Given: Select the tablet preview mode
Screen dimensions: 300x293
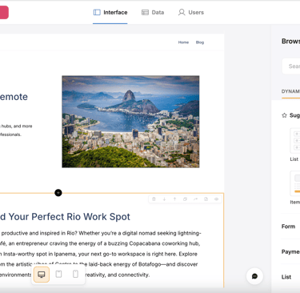Looking at the screenshot, I should tap(58, 274).
